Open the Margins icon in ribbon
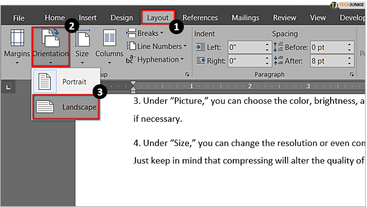Viewport: 367px width, 207px height. [17, 39]
